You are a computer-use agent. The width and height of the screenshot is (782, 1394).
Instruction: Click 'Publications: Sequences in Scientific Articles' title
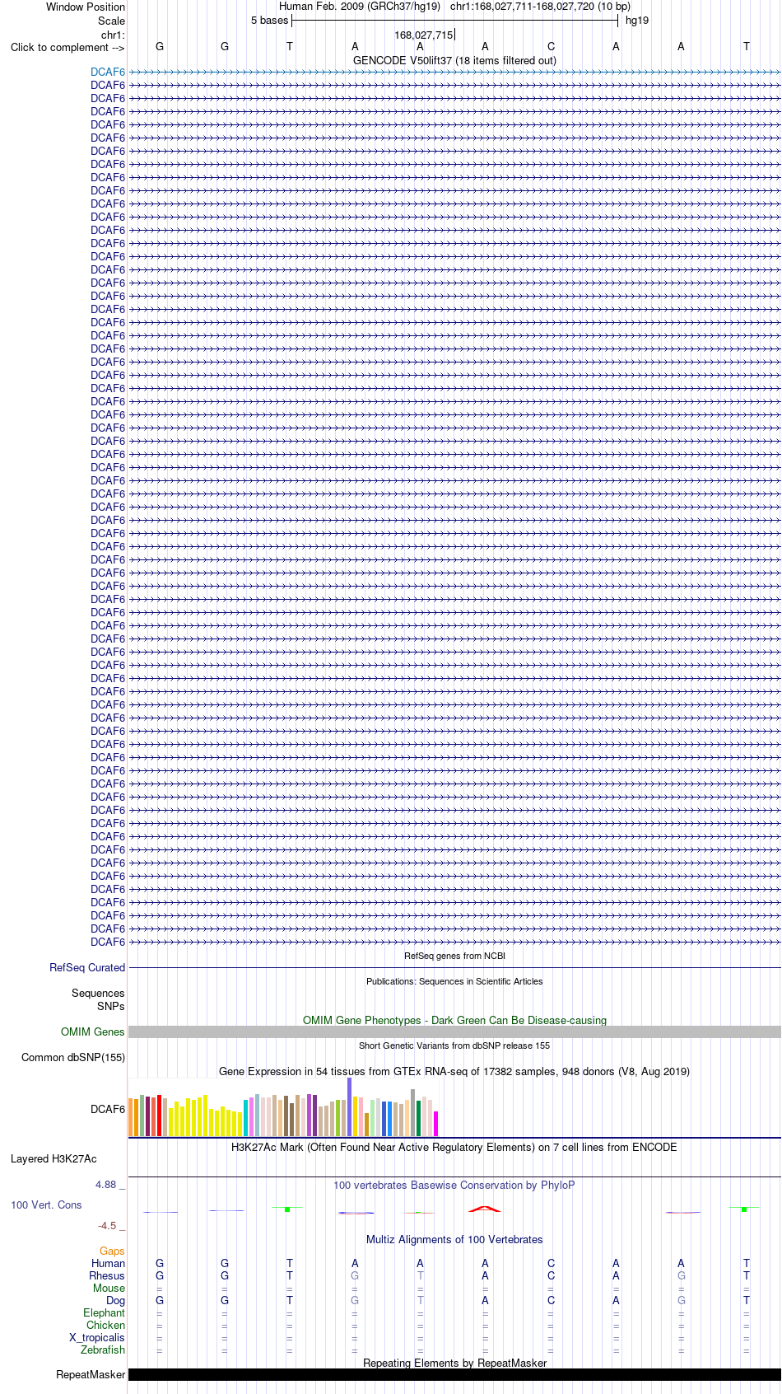click(454, 981)
